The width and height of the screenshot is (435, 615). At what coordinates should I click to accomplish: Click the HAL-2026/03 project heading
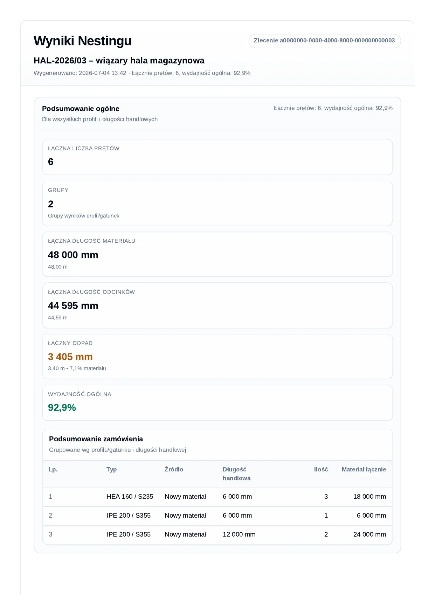[x=119, y=61]
